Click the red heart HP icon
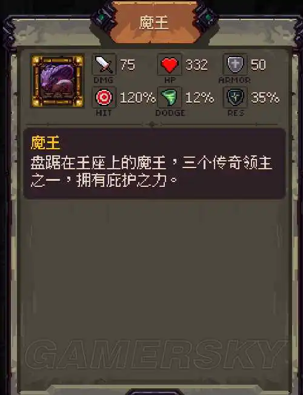 click(x=169, y=64)
